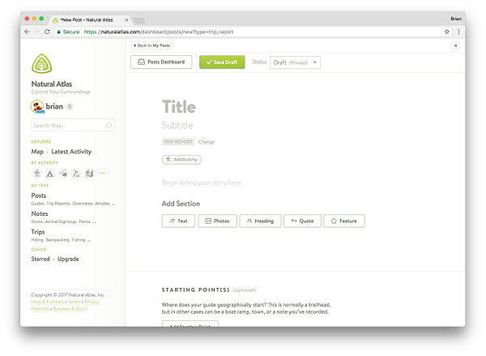The width and height of the screenshot is (486, 356).
Task: Open the Status Draft (Private) dropdown
Action: (296, 62)
